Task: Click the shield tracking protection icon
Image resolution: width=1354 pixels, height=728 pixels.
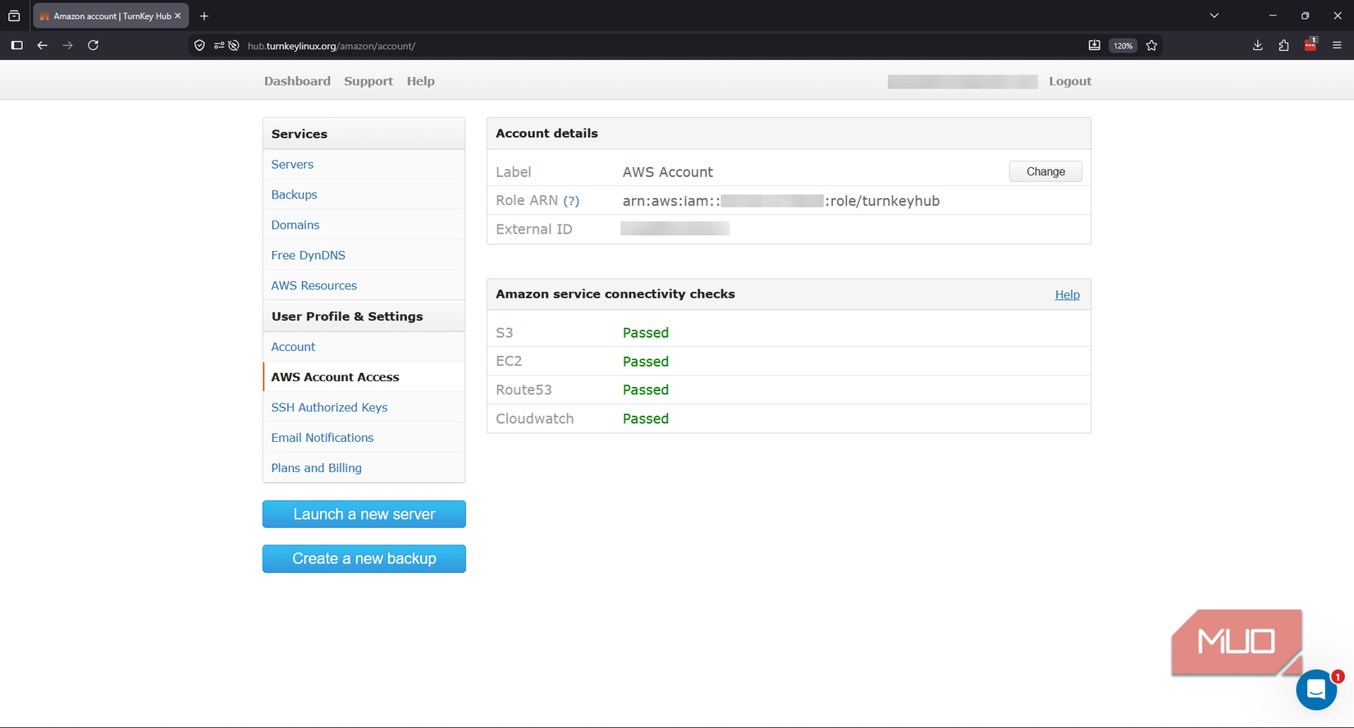Action: pos(199,46)
